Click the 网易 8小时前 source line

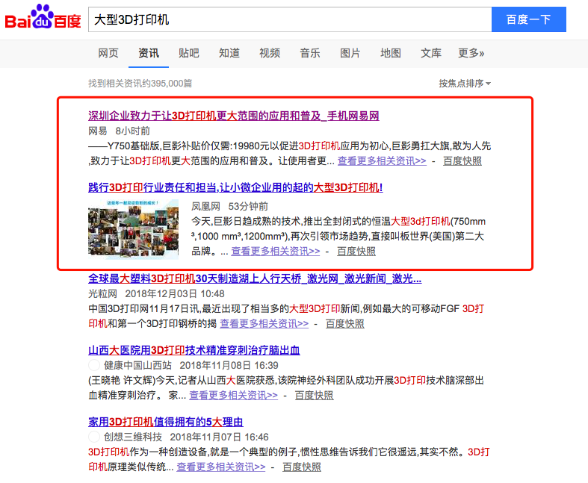click(x=120, y=131)
